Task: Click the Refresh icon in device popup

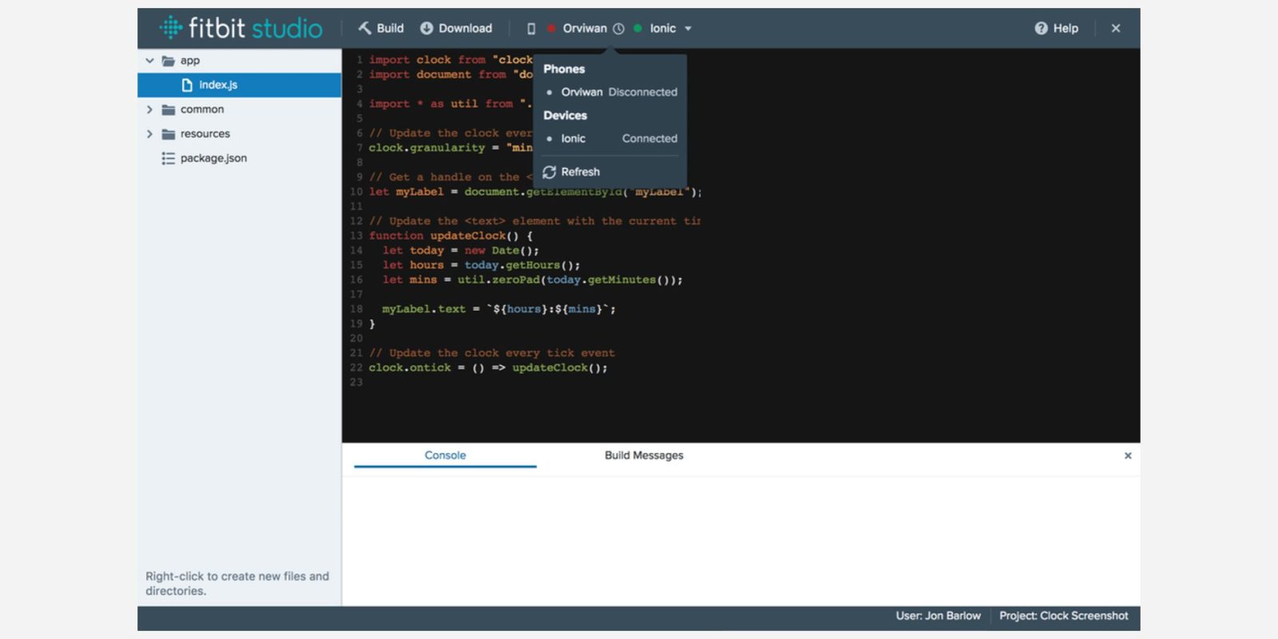Action: click(x=550, y=172)
